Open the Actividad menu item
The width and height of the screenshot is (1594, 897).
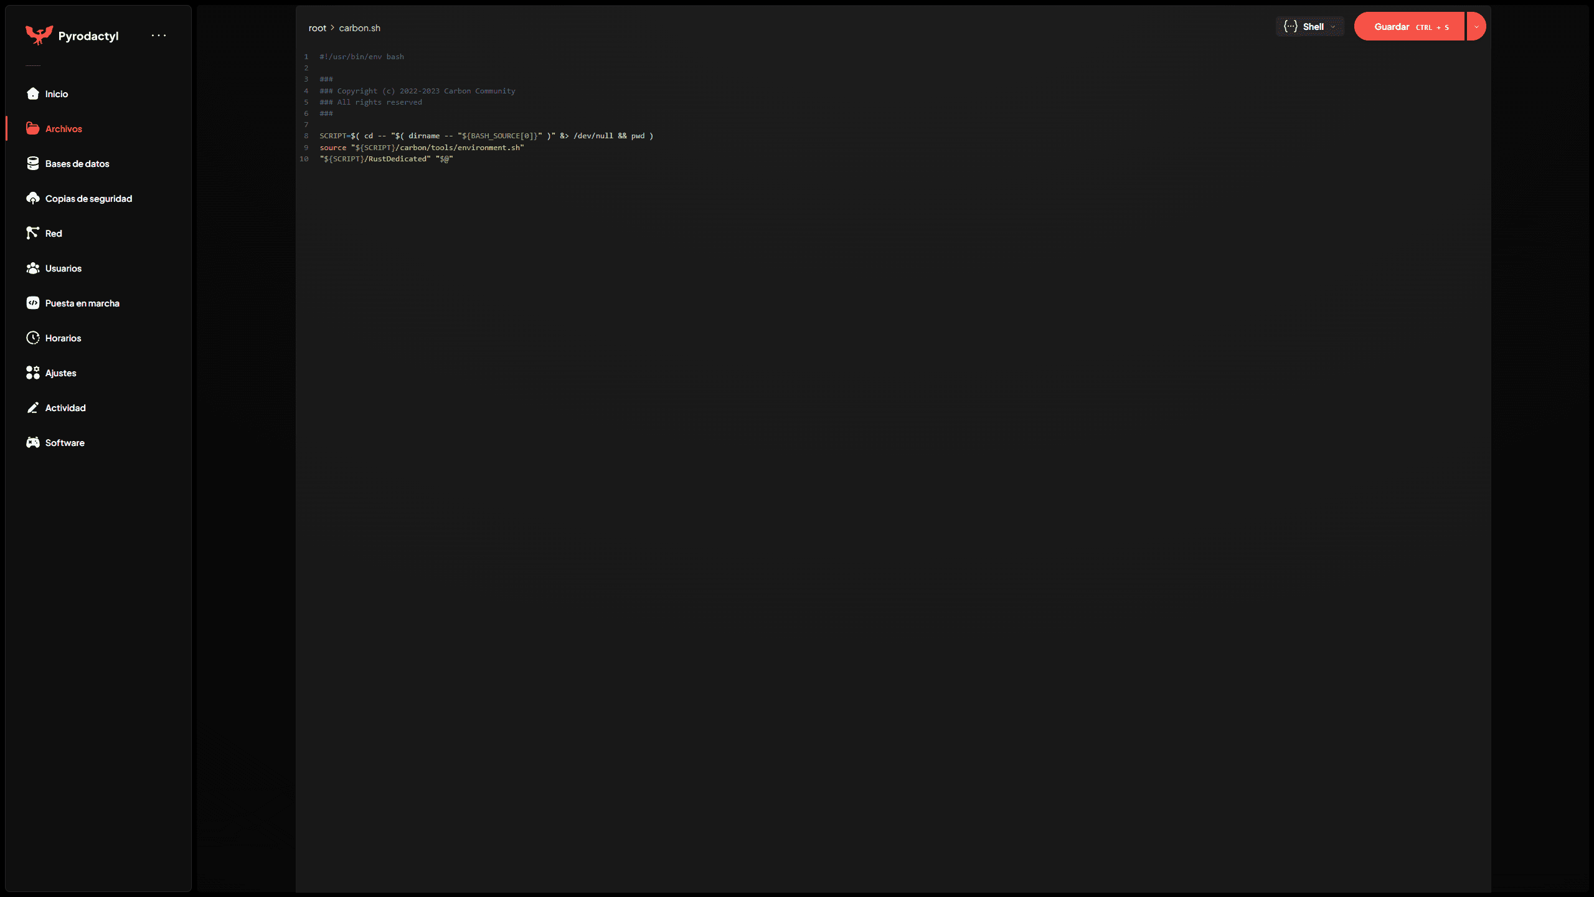(x=65, y=408)
